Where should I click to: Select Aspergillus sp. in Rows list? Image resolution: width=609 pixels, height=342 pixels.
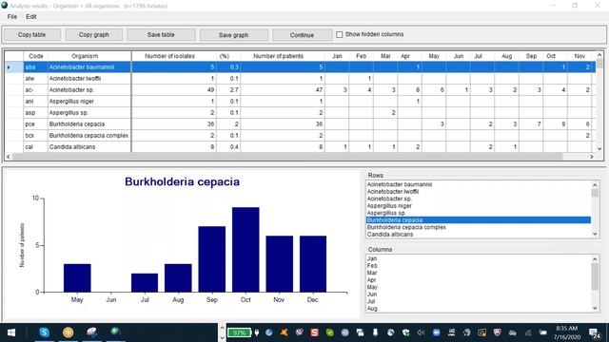pos(478,213)
